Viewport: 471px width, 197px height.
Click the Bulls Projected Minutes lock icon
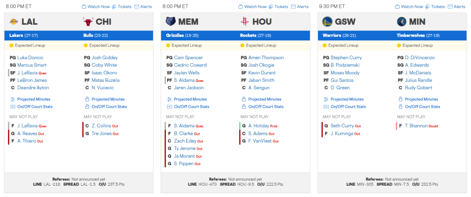87,99
